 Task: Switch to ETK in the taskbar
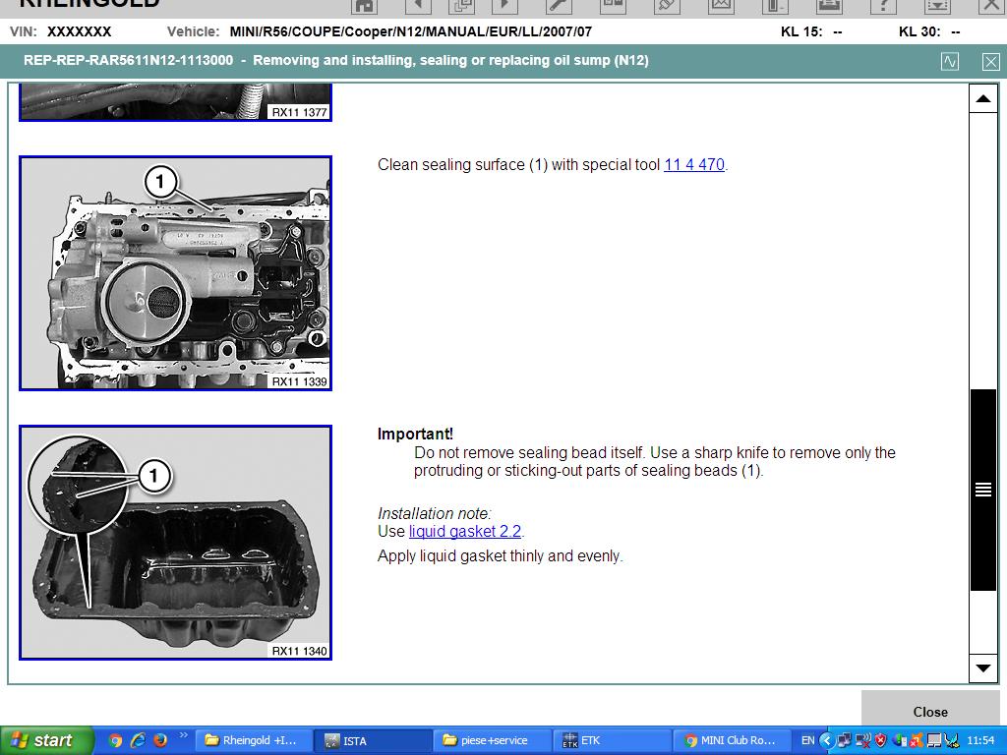(590, 740)
